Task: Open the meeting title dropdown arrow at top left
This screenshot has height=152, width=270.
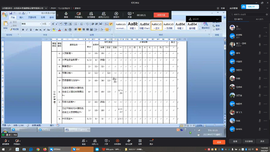Action: pos(46,8)
